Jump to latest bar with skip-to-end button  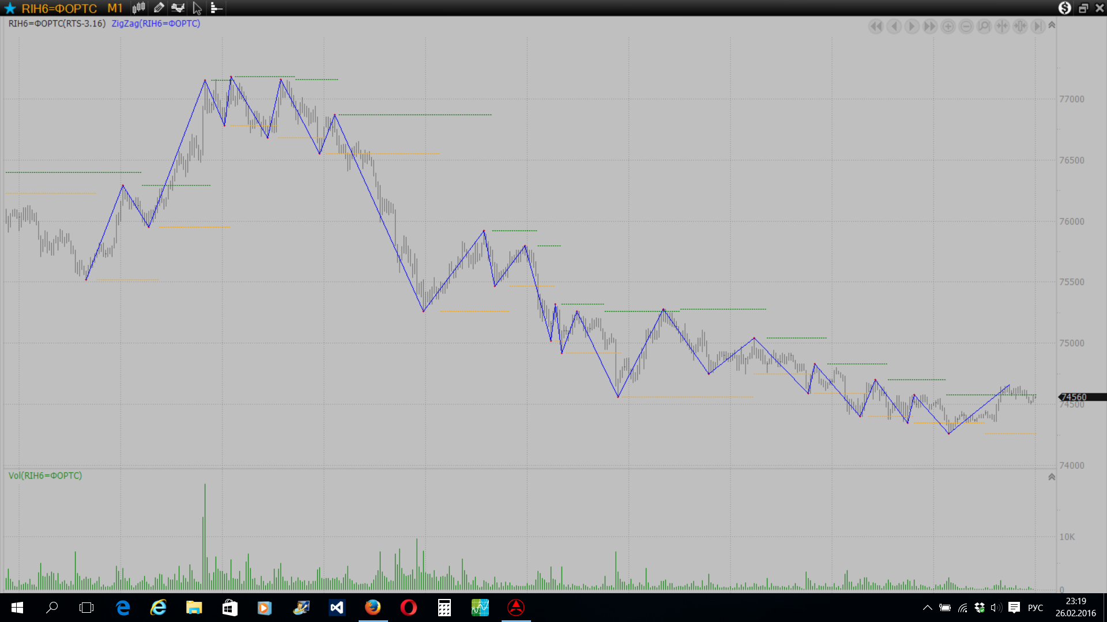coord(1037,26)
